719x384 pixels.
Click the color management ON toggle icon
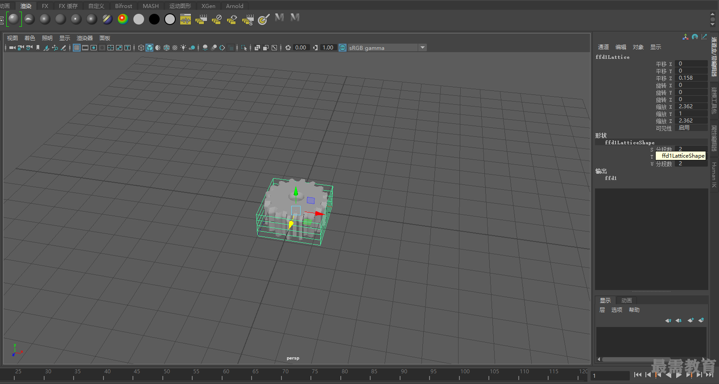coord(343,48)
